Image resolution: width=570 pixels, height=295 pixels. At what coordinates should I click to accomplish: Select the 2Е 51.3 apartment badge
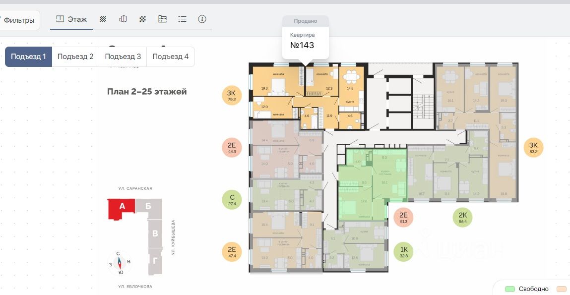403,217
